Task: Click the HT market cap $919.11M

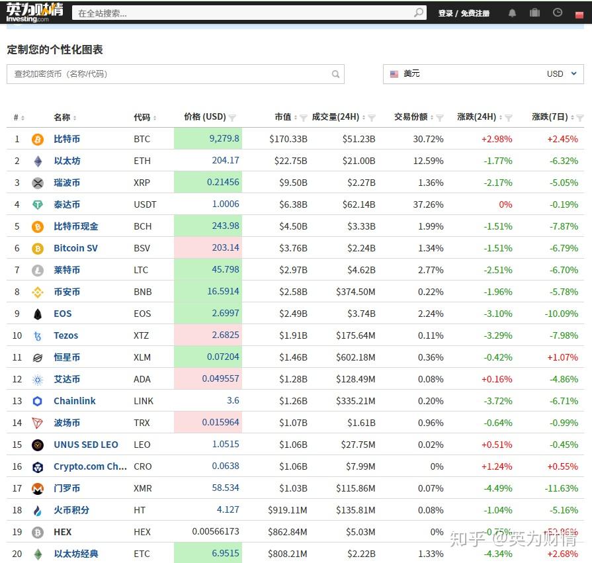Action: coord(288,510)
